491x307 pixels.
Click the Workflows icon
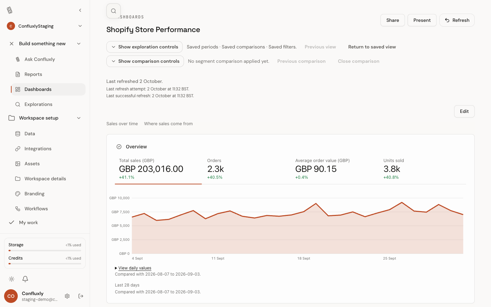pos(18,209)
